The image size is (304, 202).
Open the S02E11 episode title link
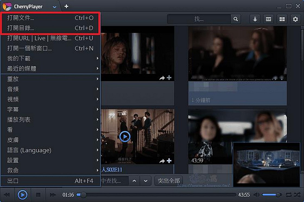[x=112, y=170]
